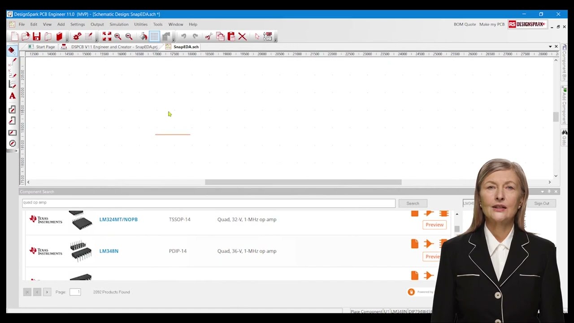Click the BOM Quote link
Screen dimensions: 574x323
tap(465, 24)
